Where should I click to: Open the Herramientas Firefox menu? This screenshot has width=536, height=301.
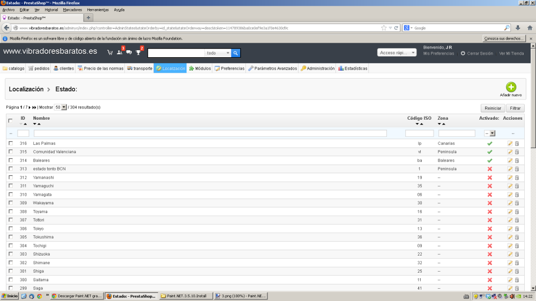coord(98,10)
